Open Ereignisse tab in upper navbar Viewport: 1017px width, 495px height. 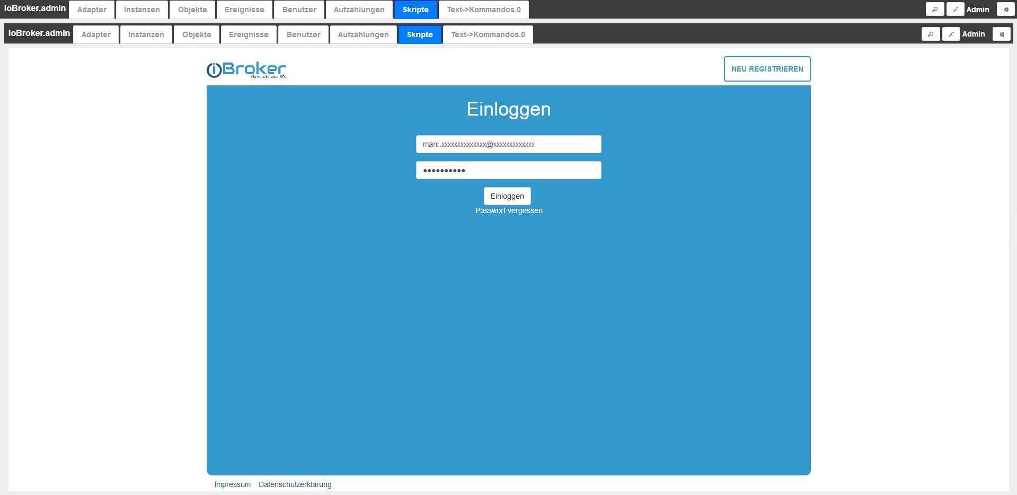(x=244, y=10)
